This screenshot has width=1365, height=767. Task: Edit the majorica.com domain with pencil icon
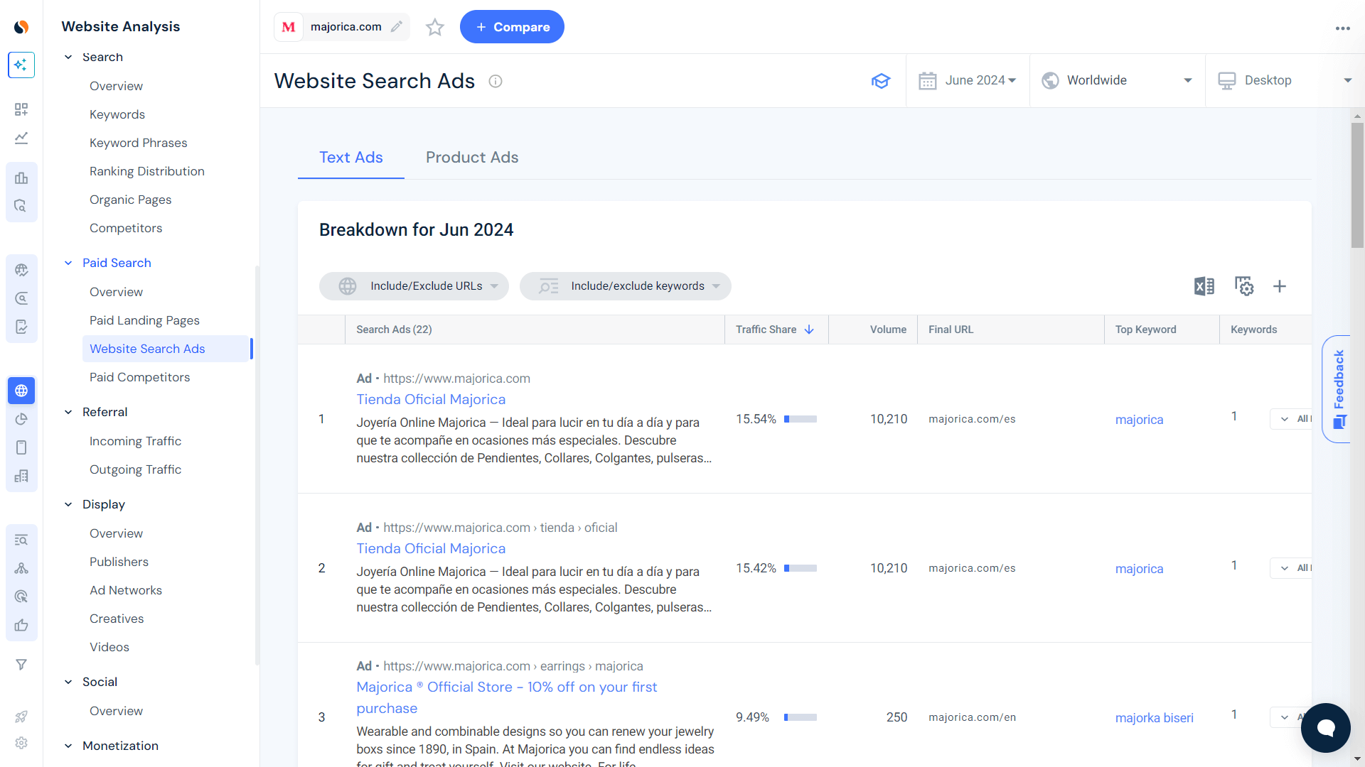(x=397, y=27)
